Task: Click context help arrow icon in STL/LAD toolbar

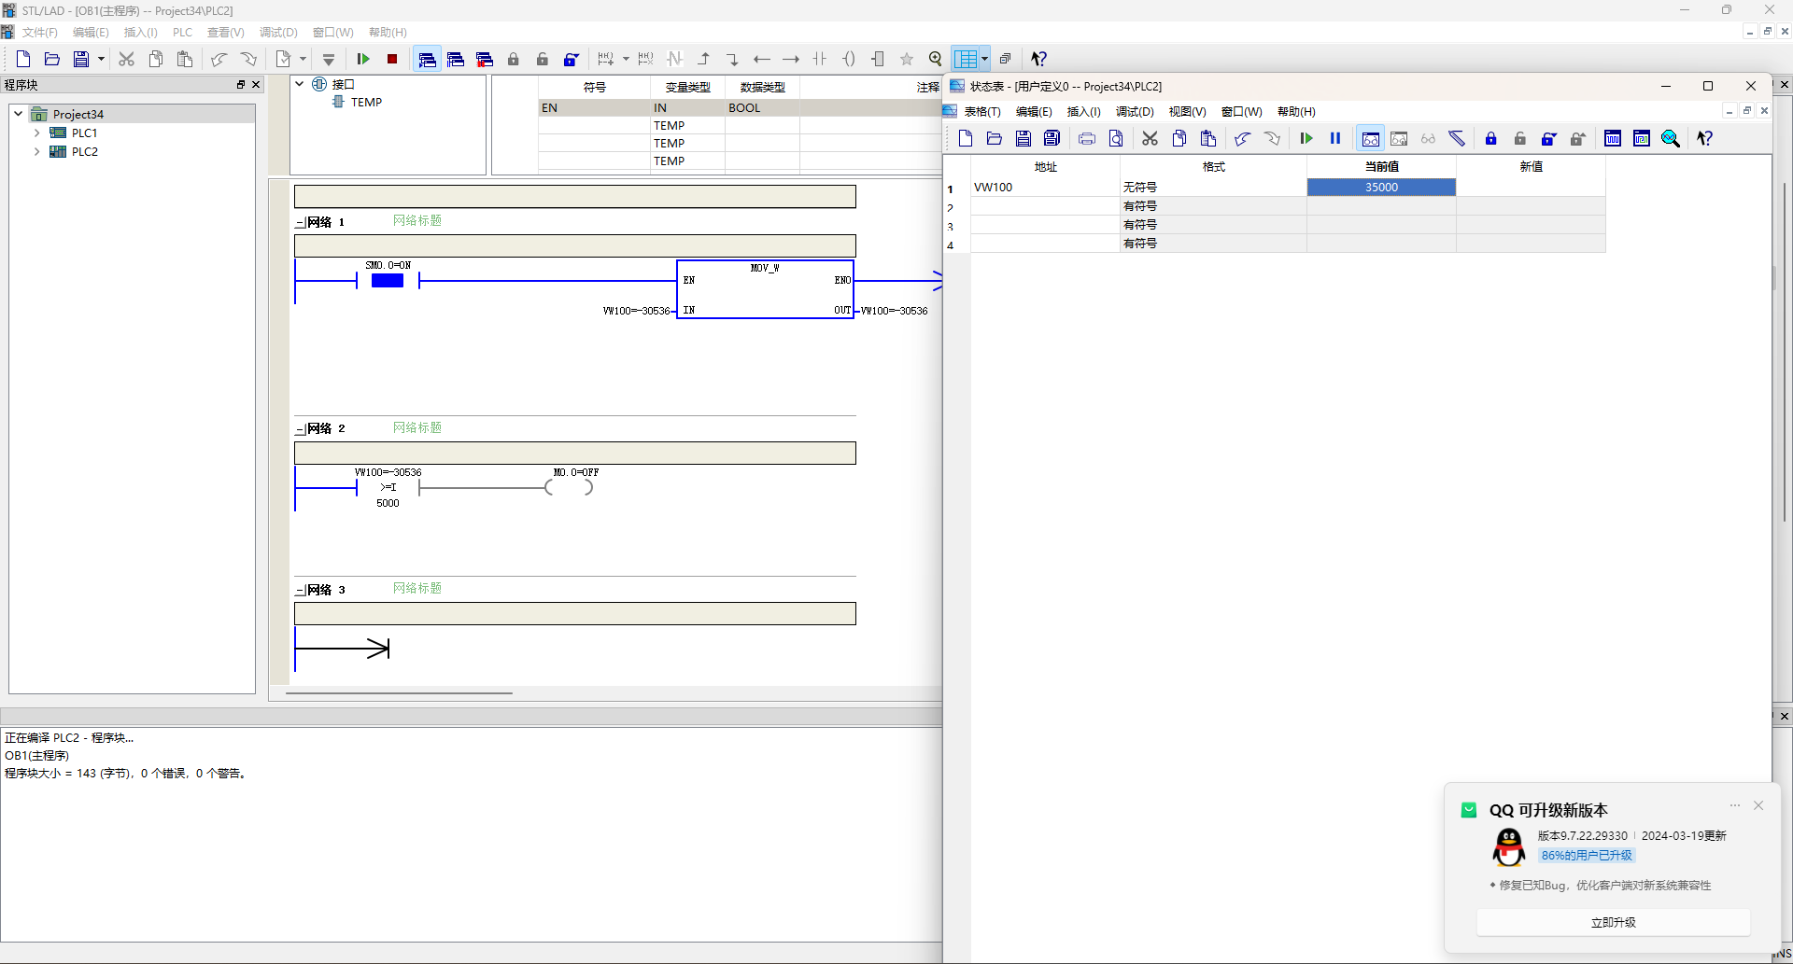Action: point(1038,59)
